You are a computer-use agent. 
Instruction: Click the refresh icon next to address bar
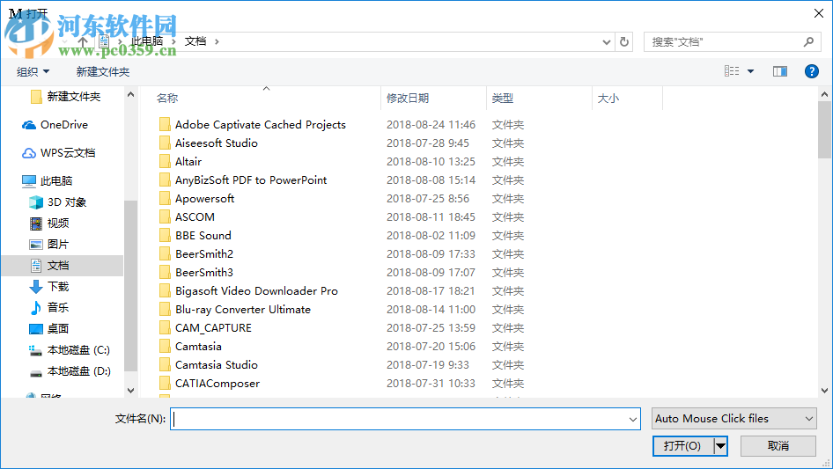click(x=624, y=41)
